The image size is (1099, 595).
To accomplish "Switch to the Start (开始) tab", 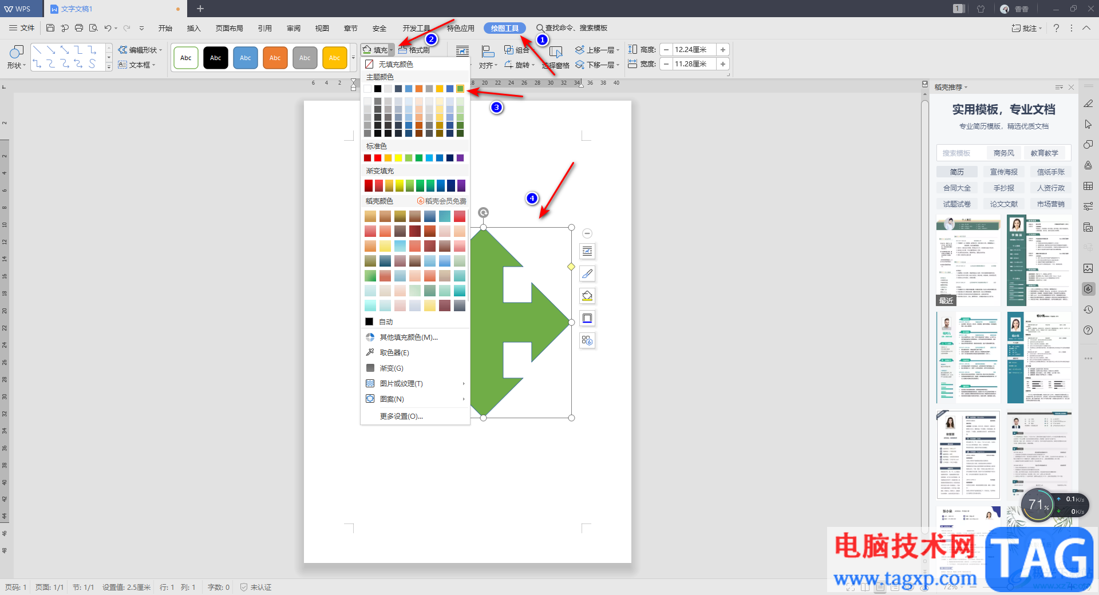I will 165,28.
